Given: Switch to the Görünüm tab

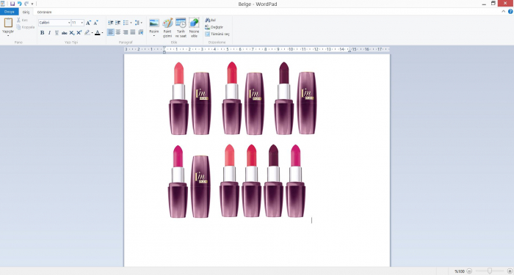Looking at the screenshot, I should click(x=44, y=12).
